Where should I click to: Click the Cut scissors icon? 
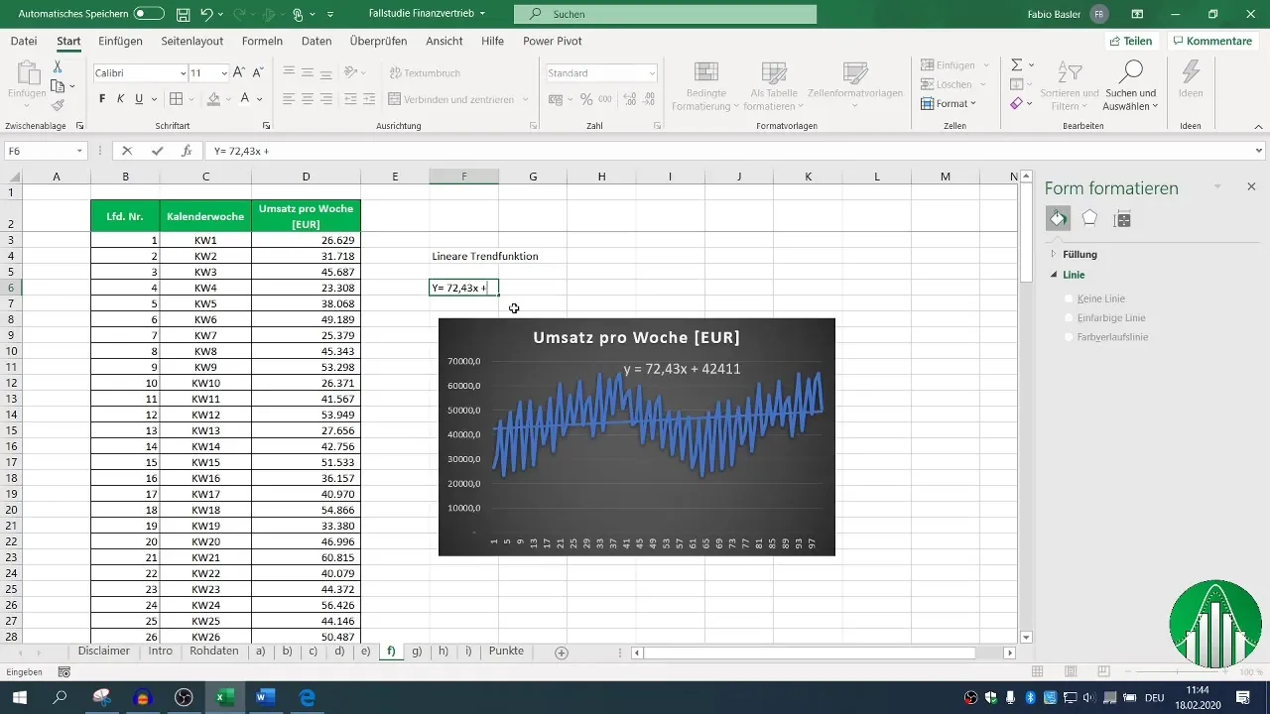(x=58, y=66)
